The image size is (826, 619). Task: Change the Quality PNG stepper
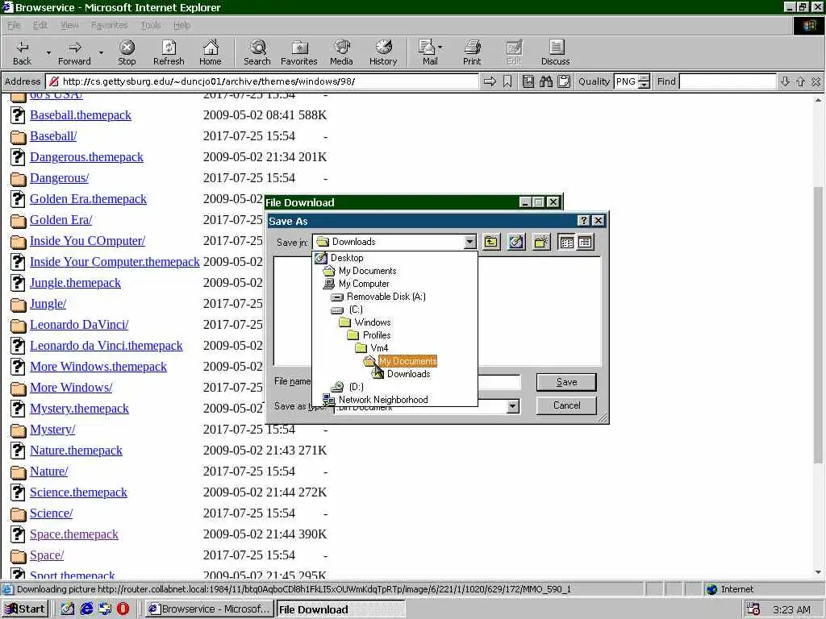pyautogui.click(x=644, y=81)
